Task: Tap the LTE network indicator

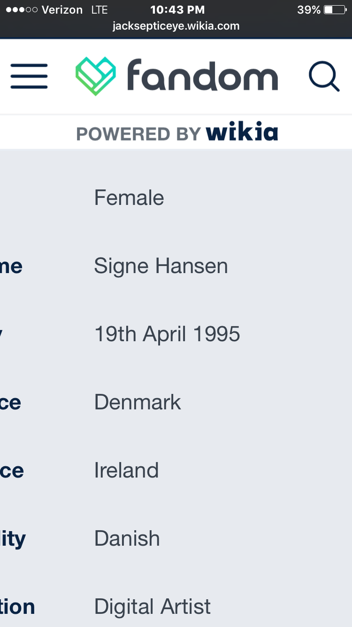Action: tap(99, 9)
